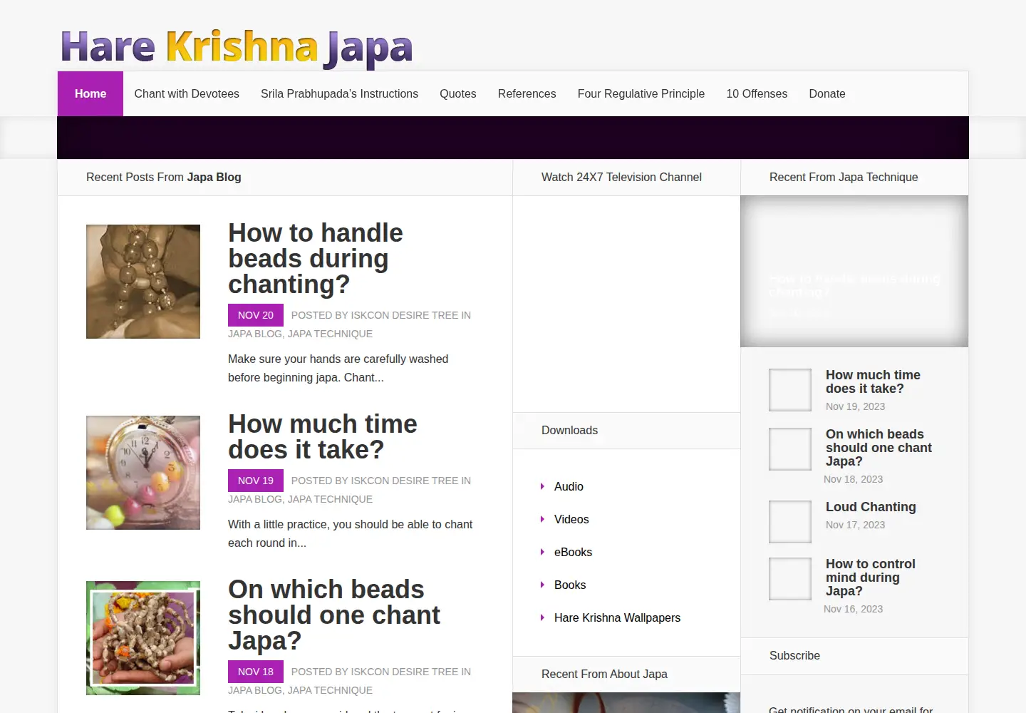Open the pocket watch thumbnail image
The image size is (1026, 713).
pos(143,473)
